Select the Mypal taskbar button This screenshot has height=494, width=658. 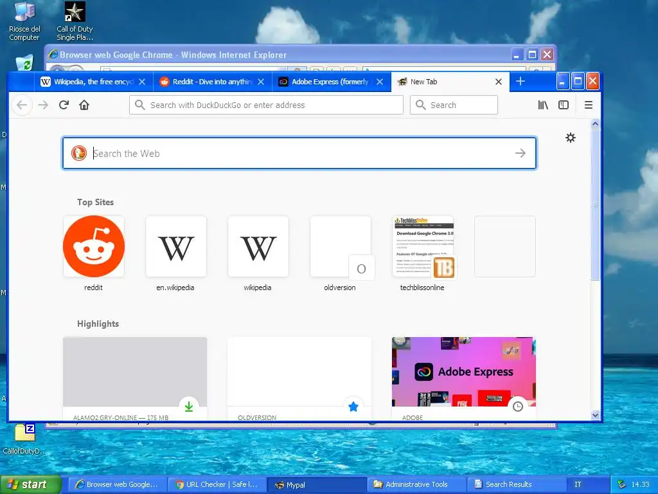(x=316, y=484)
